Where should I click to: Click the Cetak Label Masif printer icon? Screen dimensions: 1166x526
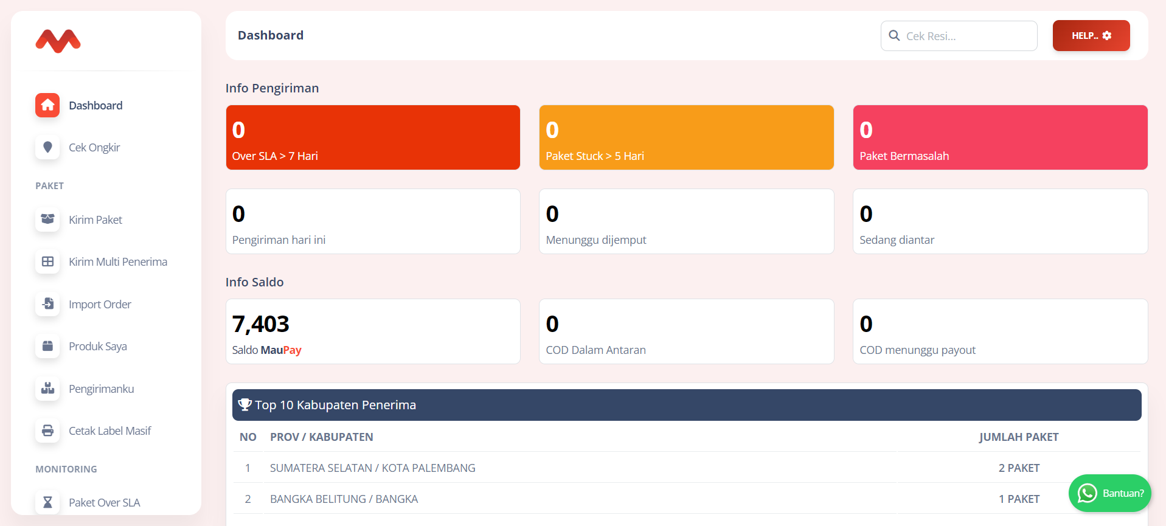tap(47, 431)
